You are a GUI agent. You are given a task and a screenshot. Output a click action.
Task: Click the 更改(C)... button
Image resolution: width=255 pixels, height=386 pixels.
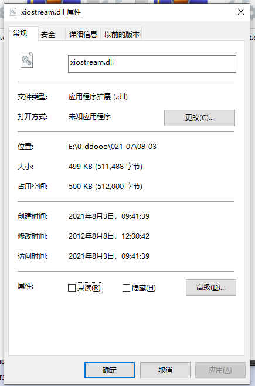click(199, 118)
